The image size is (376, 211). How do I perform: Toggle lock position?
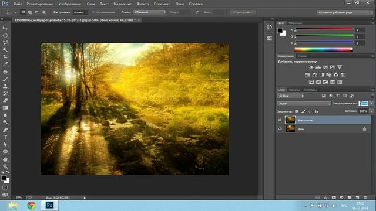pyautogui.click(x=310, y=111)
